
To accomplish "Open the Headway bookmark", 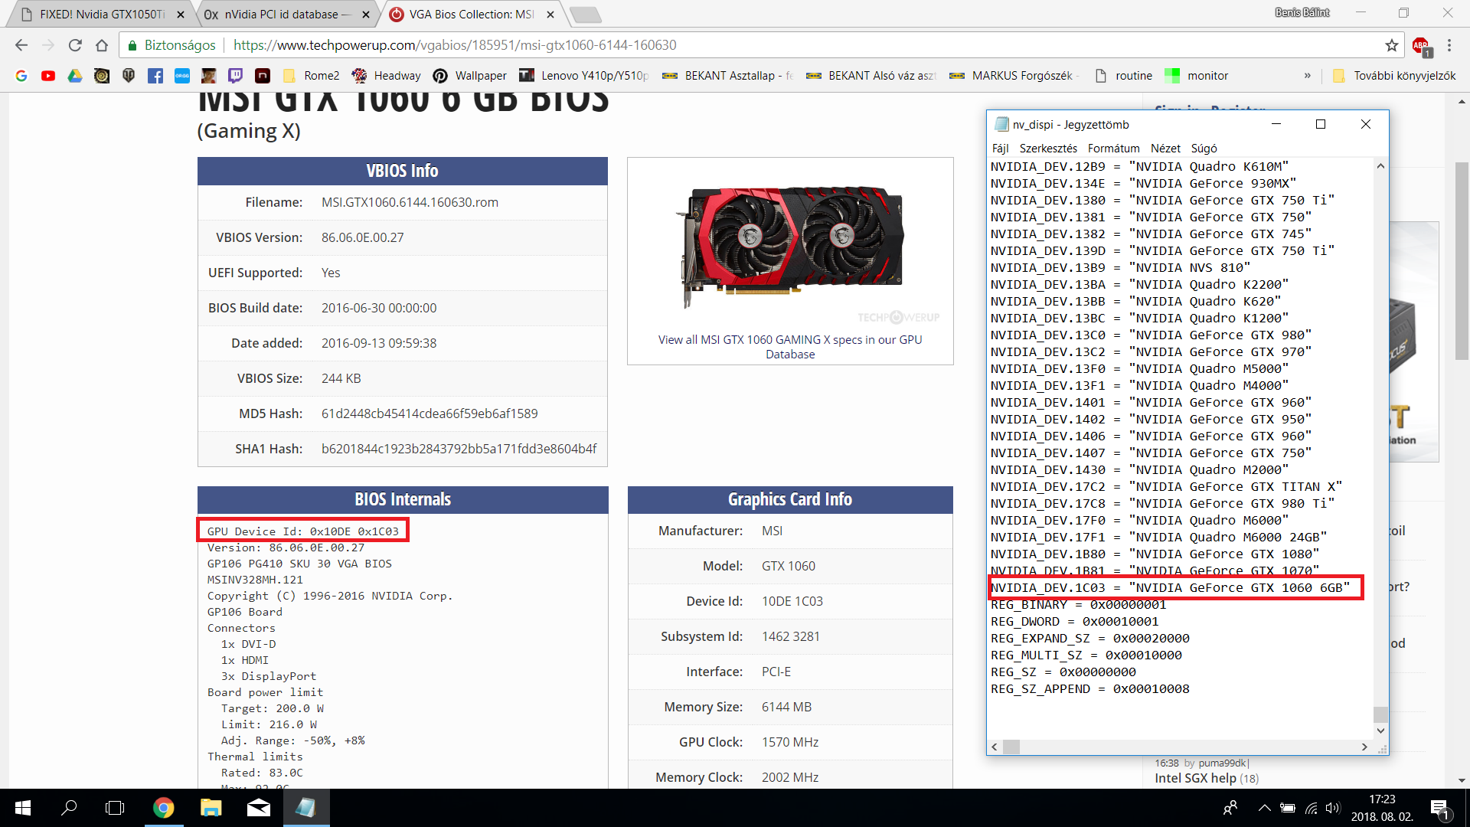I will pyautogui.click(x=387, y=76).
